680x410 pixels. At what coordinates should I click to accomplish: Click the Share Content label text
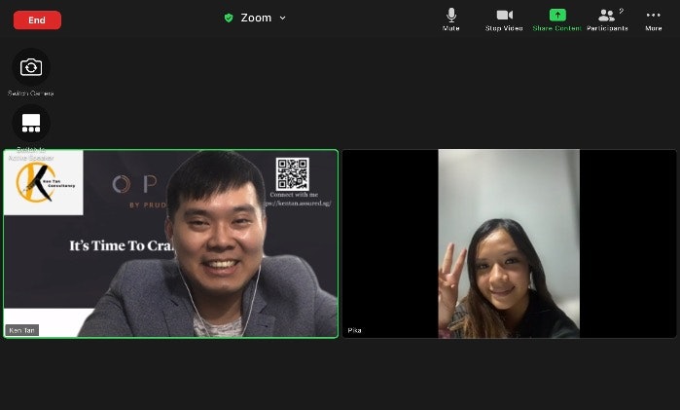coord(557,28)
